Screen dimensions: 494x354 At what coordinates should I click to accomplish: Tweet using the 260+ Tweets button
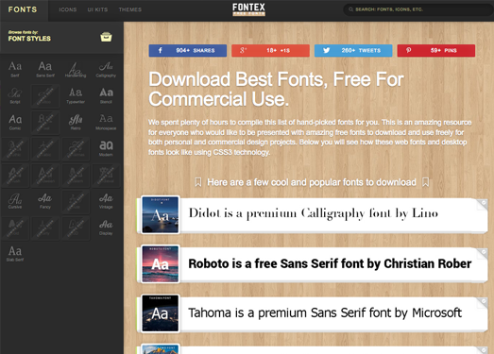point(353,50)
